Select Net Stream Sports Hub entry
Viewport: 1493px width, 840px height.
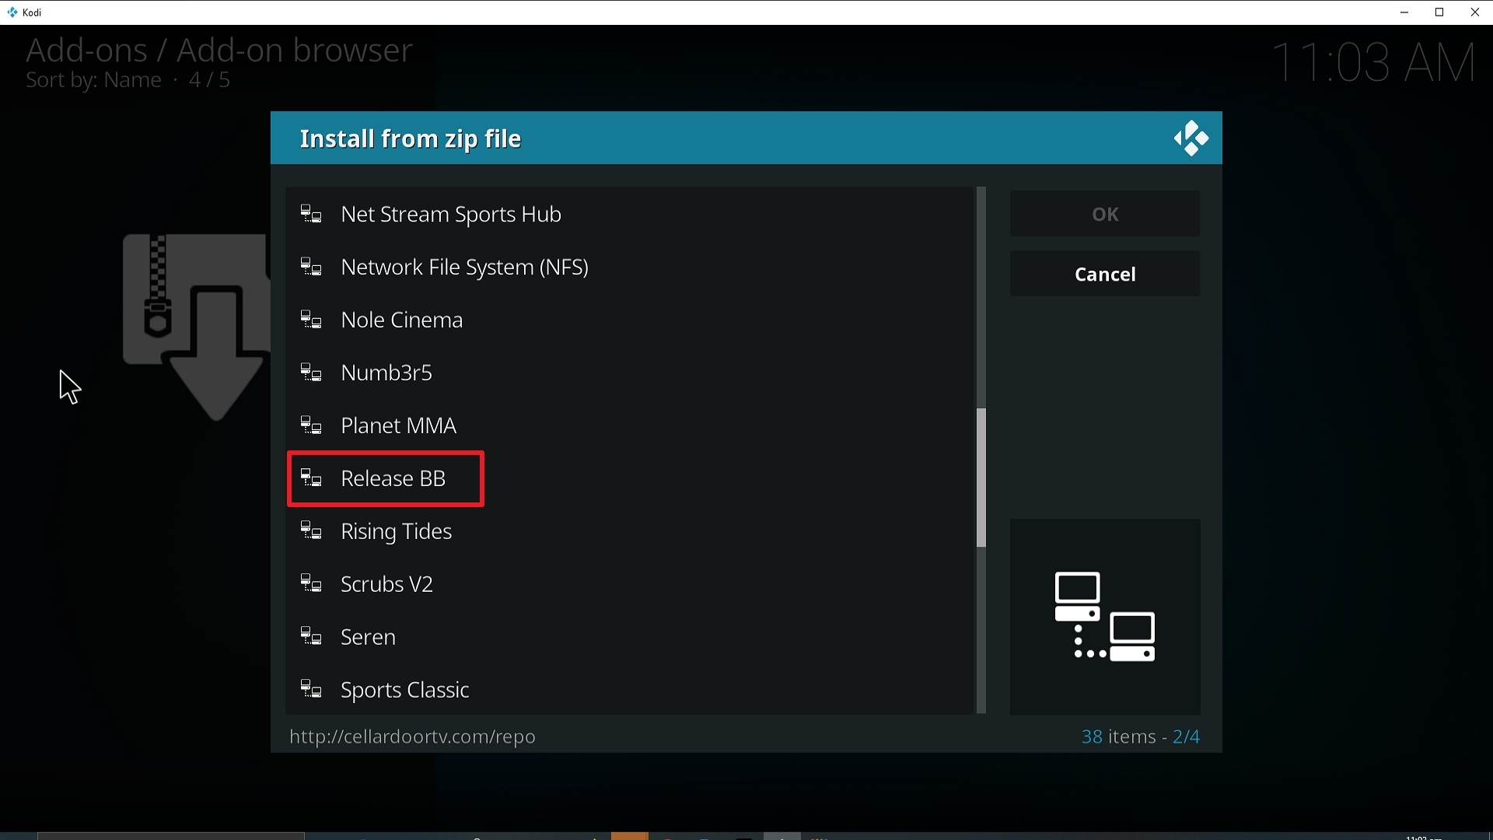[x=629, y=214]
